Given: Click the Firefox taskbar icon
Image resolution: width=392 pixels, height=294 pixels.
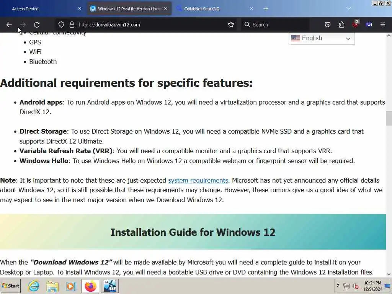Looking at the screenshot, I should [x=90, y=286].
